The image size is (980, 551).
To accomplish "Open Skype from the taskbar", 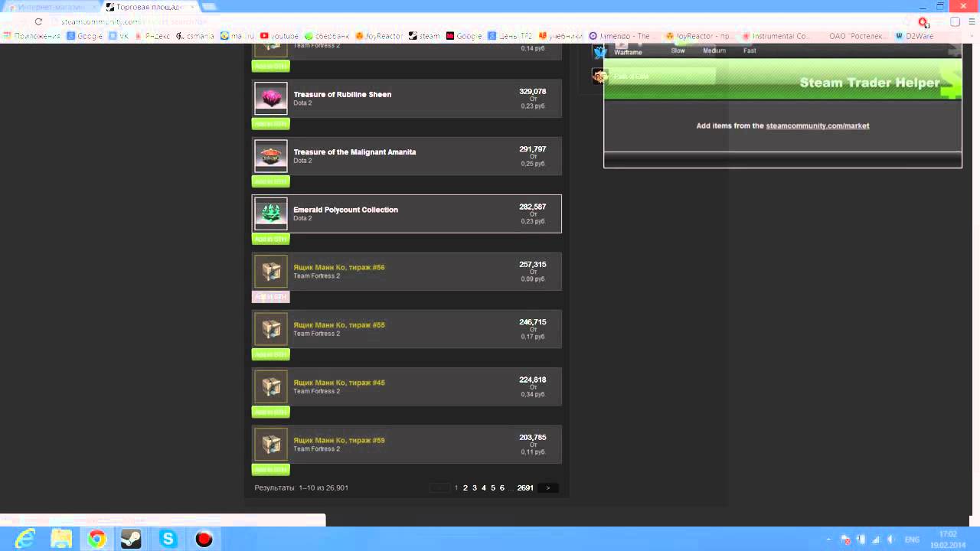I will (168, 539).
